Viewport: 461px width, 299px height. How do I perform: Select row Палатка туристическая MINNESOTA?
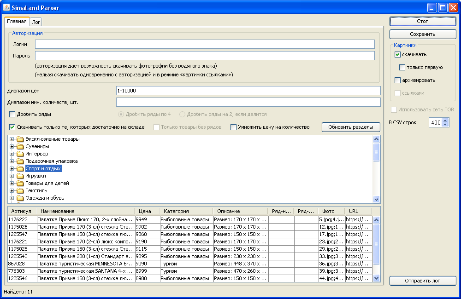[190, 264]
